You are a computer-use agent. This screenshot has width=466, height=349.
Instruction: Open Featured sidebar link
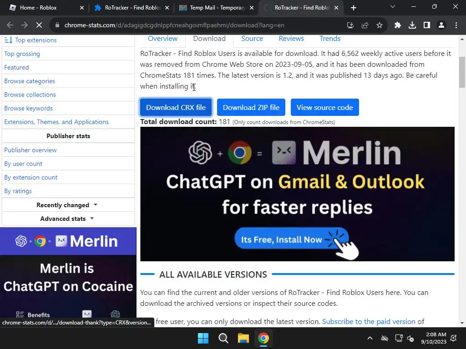click(x=16, y=67)
